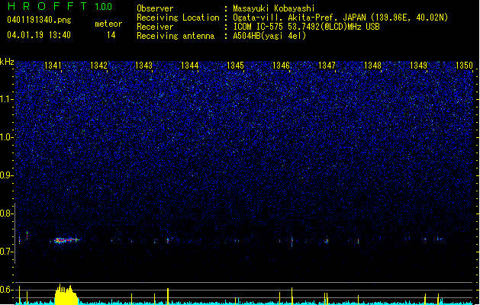Click the time axis marker 1345
Image resolution: width=480 pixels, height=305 pixels.
(x=235, y=66)
